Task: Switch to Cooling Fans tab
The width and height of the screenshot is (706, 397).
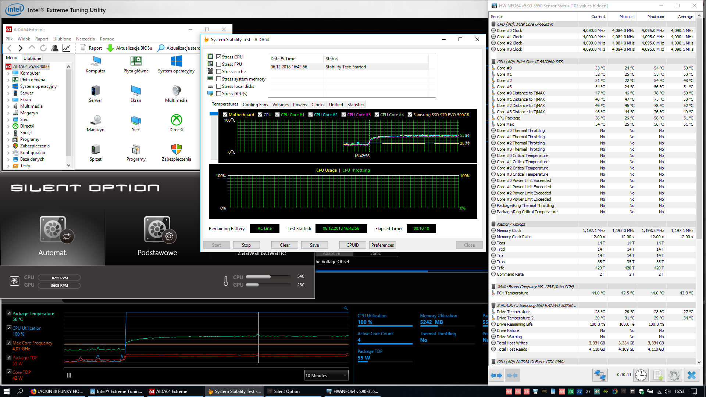Action: 255,105
